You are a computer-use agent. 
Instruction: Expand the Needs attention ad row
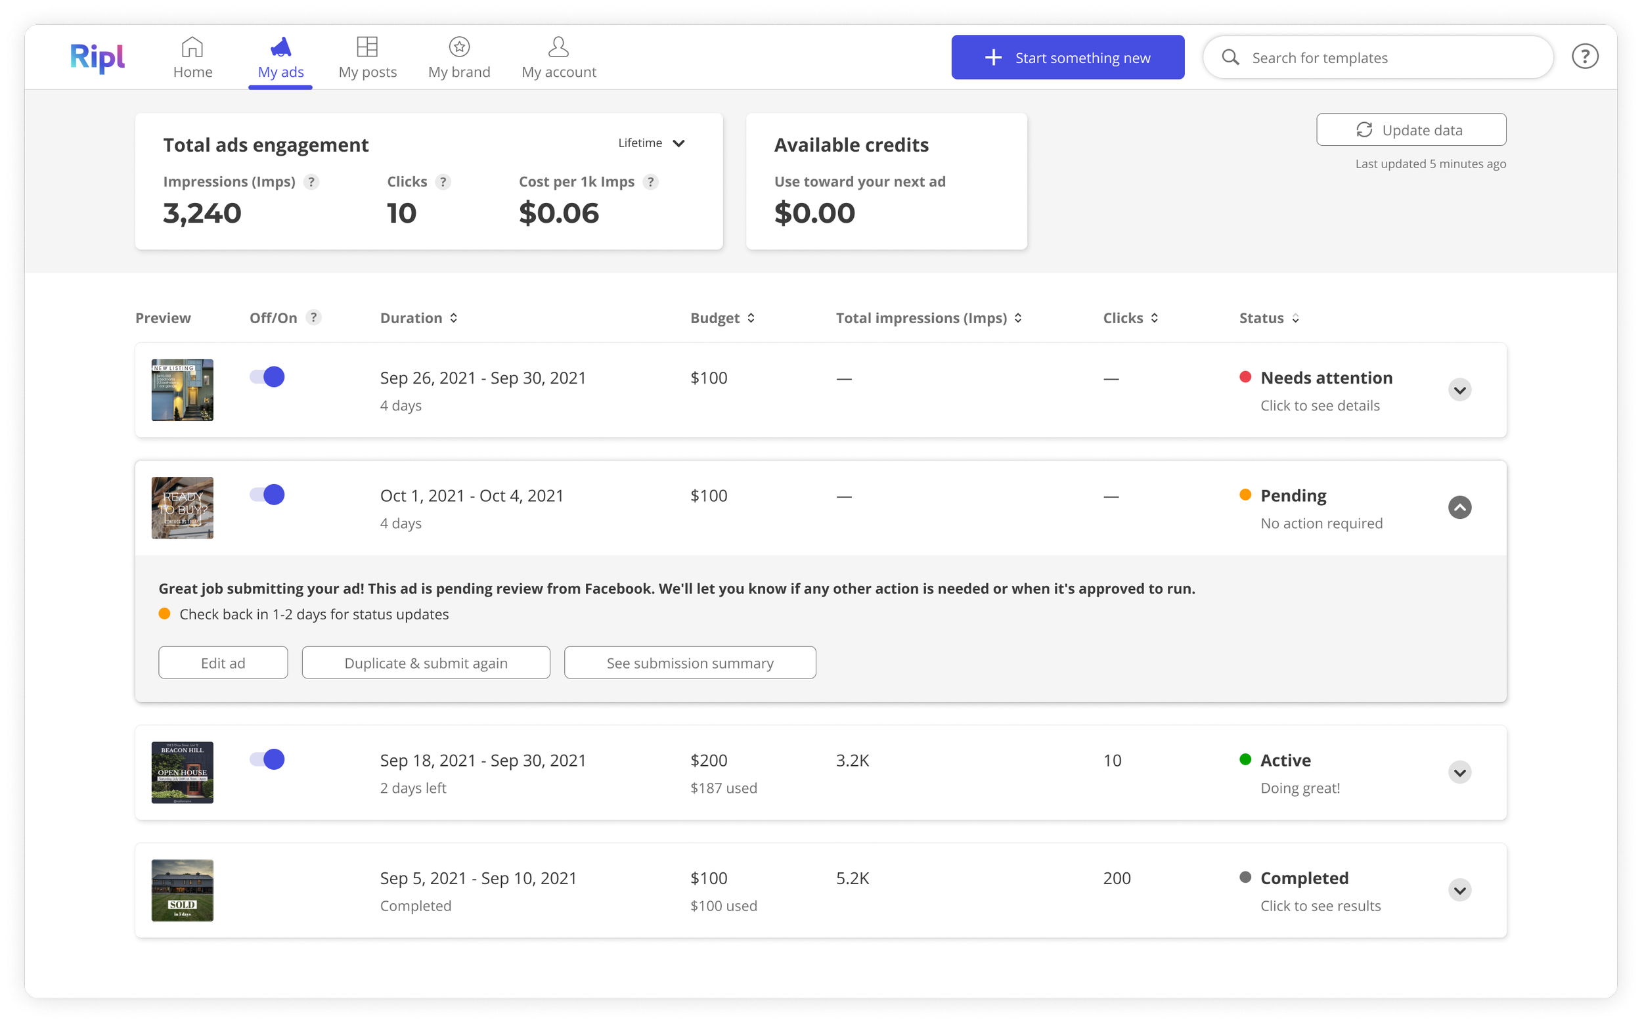[1460, 390]
